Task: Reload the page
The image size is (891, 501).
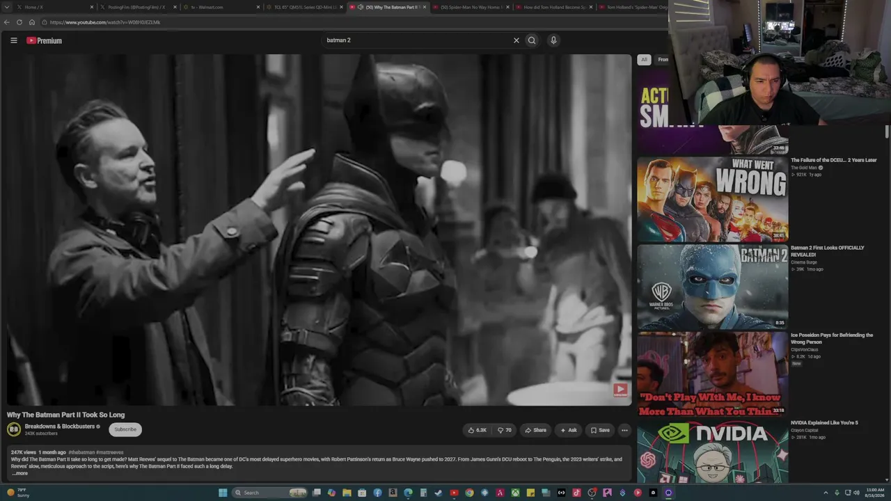Action: (x=19, y=22)
